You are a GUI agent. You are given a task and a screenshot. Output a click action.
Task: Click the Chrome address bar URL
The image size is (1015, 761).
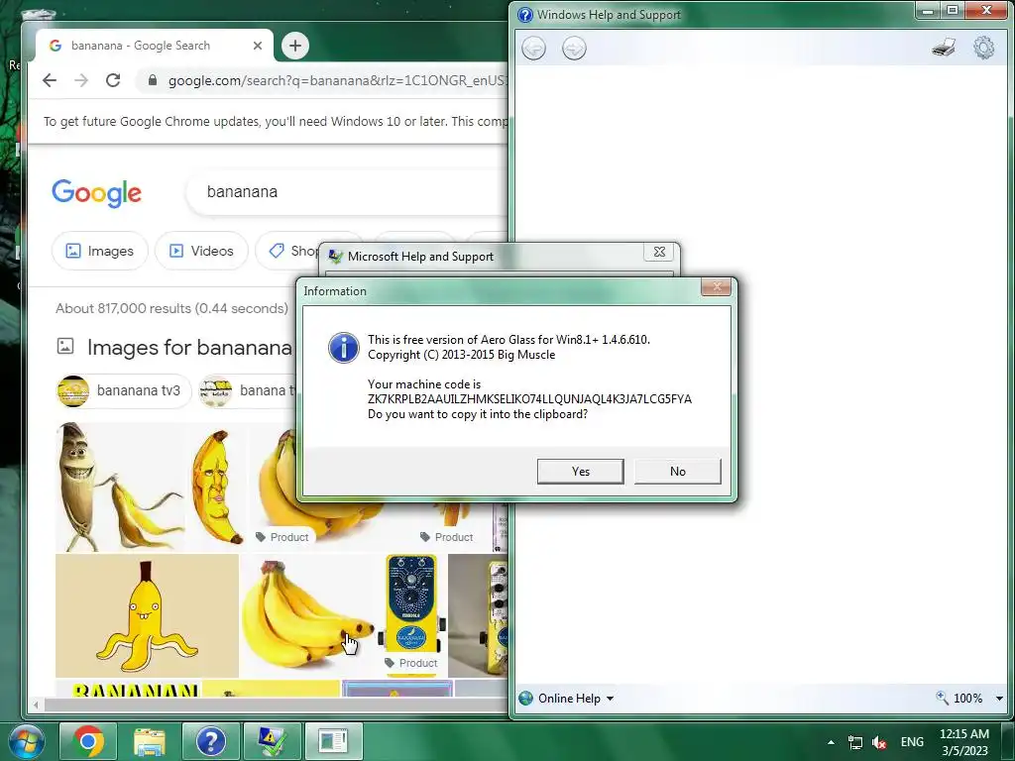point(337,81)
